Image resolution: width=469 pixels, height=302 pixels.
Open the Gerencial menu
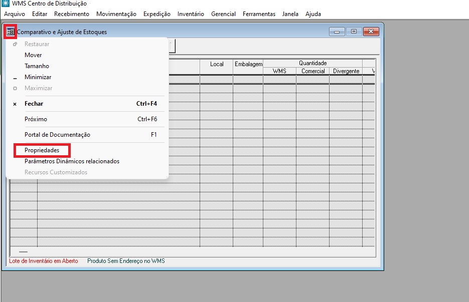click(223, 14)
